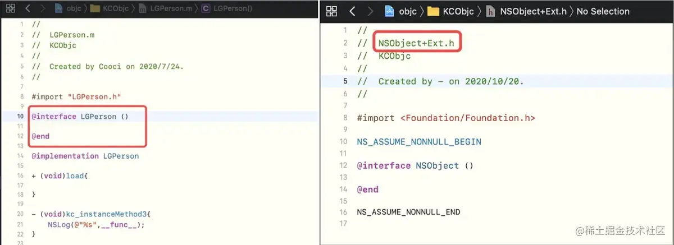
Task: Click line number 21 gutter in LGPerson.m
Action: click(x=20, y=225)
